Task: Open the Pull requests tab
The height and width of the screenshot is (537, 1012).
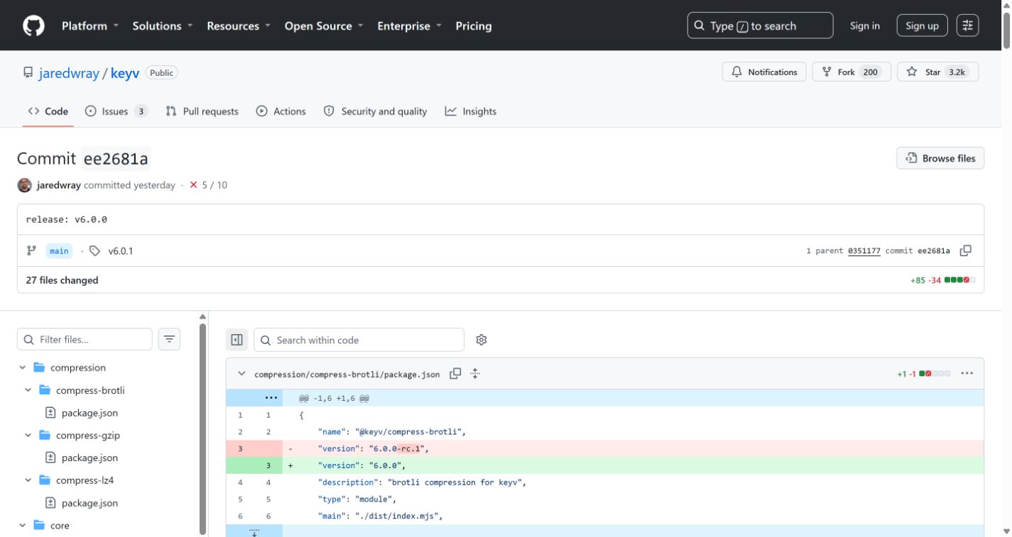Action: (x=202, y=111)
